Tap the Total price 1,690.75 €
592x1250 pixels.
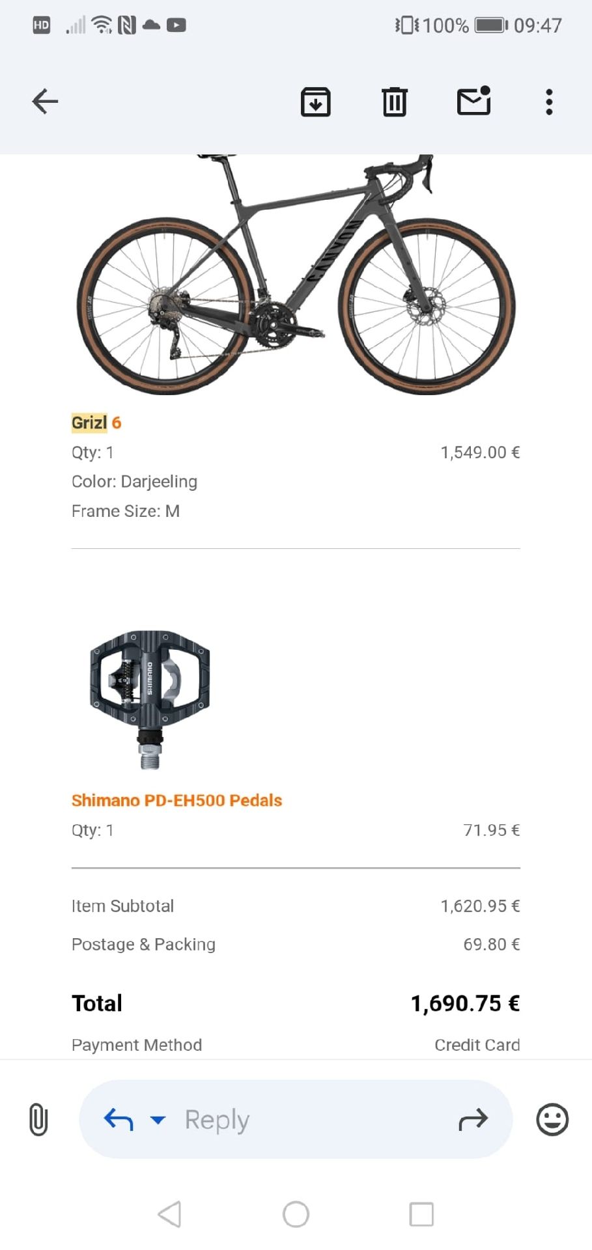coord(464,1003)
